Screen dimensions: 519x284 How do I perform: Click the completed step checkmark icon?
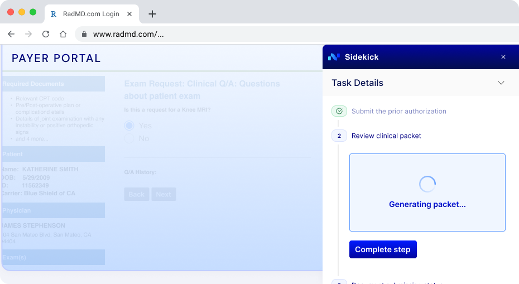click(x=339, y=111)
